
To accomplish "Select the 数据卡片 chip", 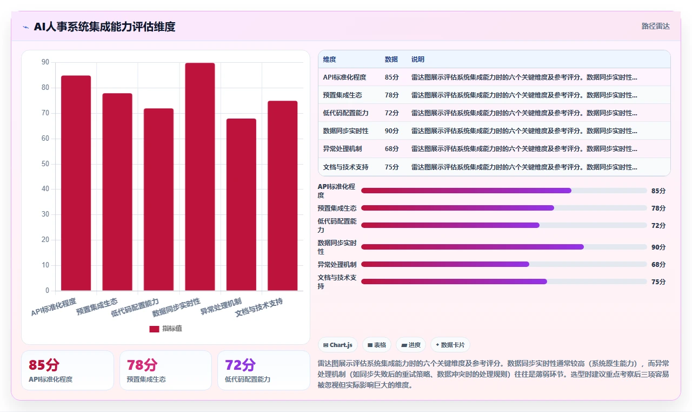I will [450, 345].
